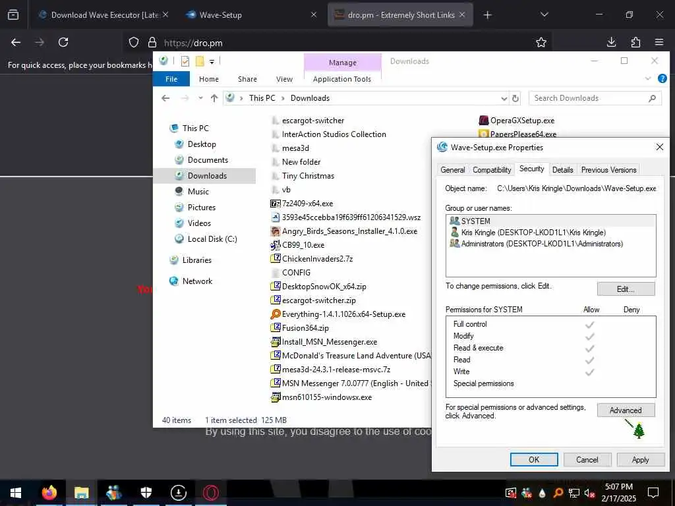675x506 pixels.
Task: Select SYSTEM in group list
Action: click(551, 221)
